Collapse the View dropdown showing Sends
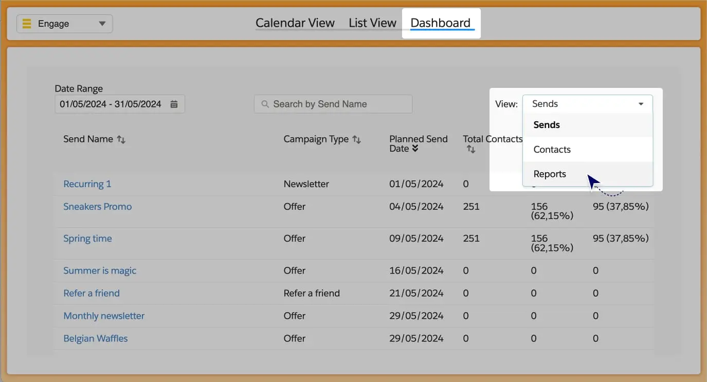Viewport: 707px width, 382px height. pyautogui.click(x=641, y=104)
